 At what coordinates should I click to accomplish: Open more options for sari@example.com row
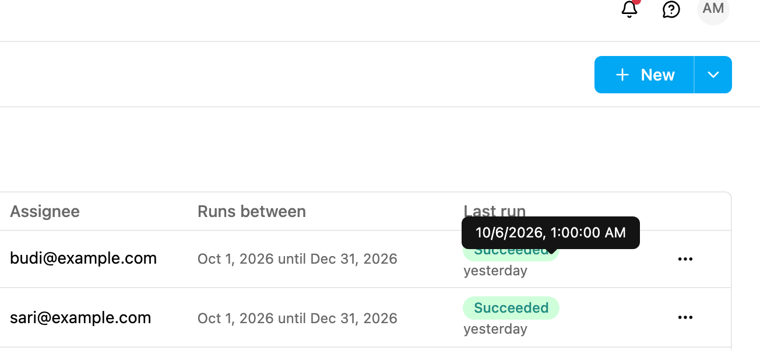(x=685, y=317)
